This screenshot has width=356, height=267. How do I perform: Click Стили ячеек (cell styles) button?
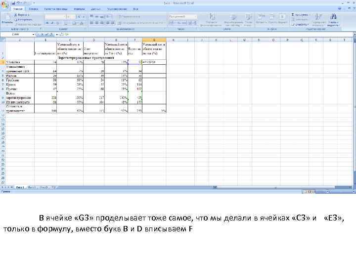(x=248, y=20)
